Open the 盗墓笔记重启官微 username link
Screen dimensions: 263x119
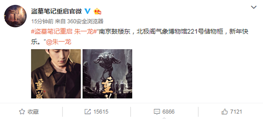(x=56, y=11)
